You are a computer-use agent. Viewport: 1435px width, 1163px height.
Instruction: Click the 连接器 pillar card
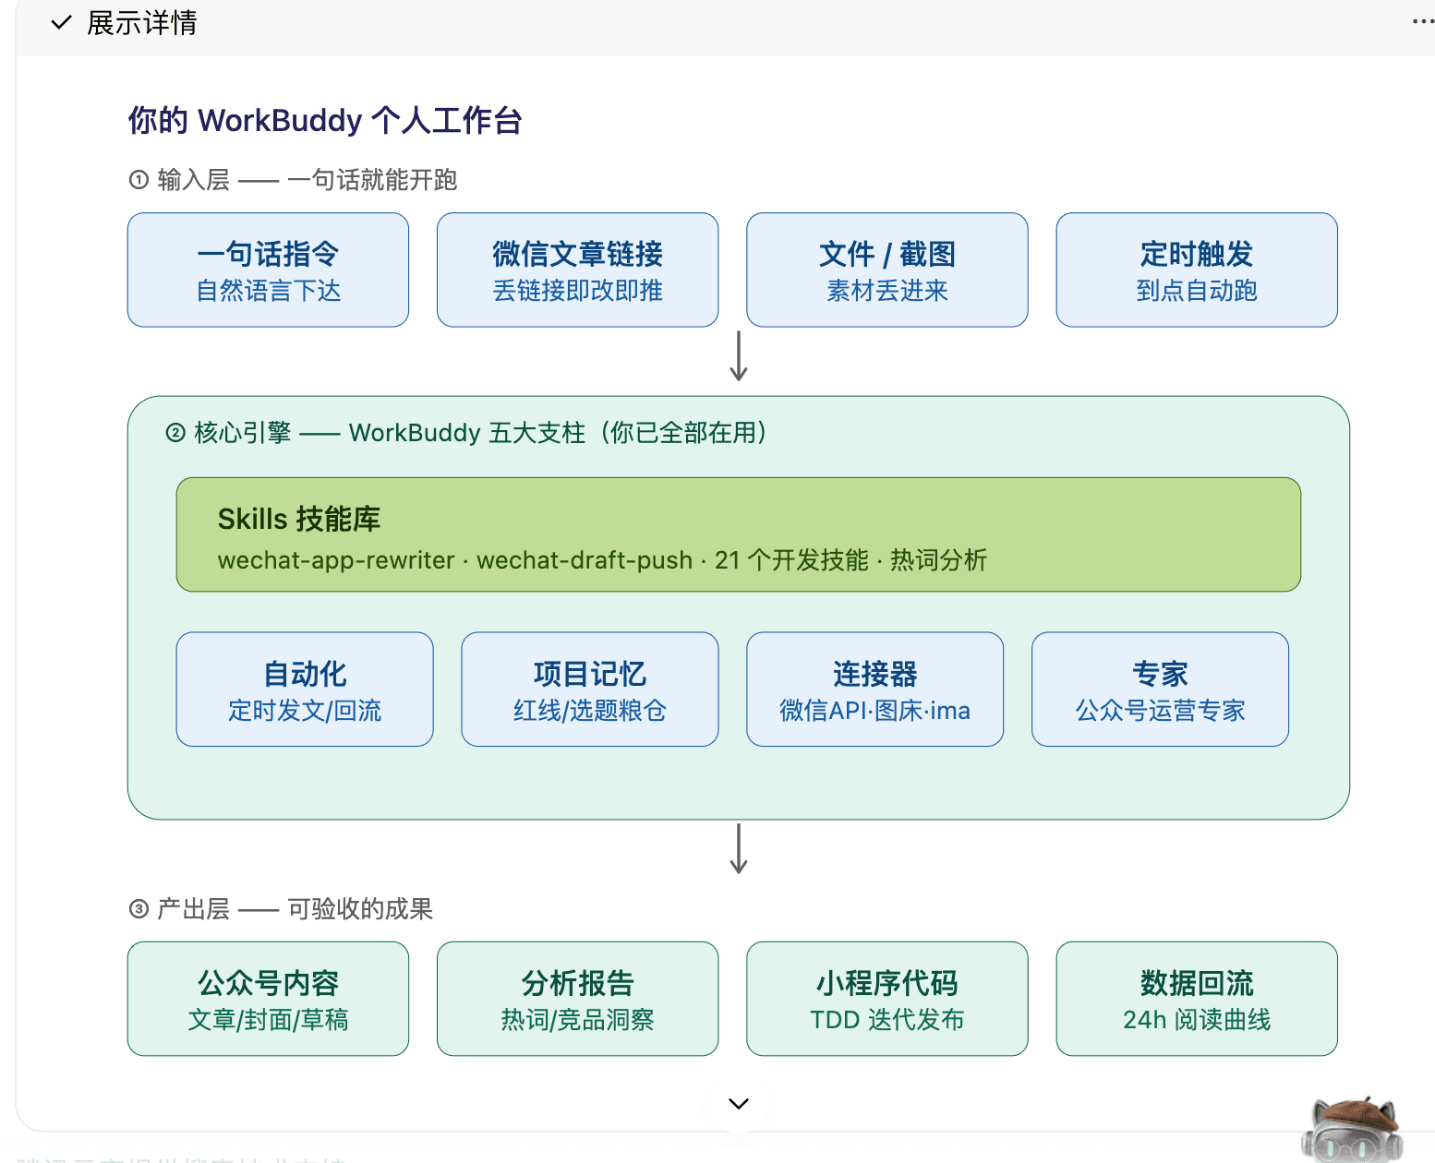click(874, 689)
